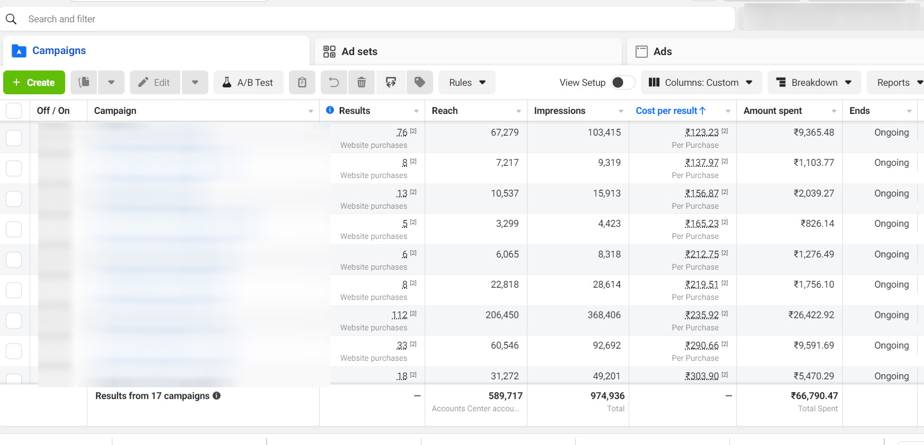Click the Undo arrow icon

(x=334, y=82)
